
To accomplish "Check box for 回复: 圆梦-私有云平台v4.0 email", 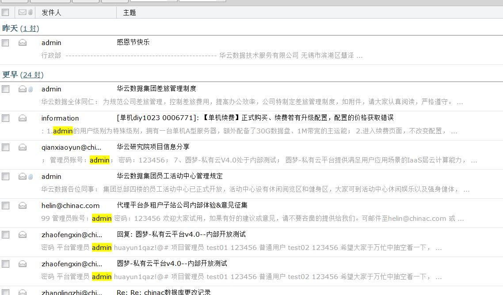I will tap(5, 234).
